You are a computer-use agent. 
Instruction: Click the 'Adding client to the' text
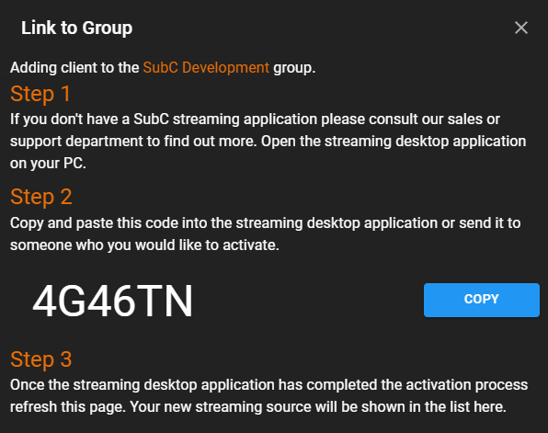click(74, 67)
